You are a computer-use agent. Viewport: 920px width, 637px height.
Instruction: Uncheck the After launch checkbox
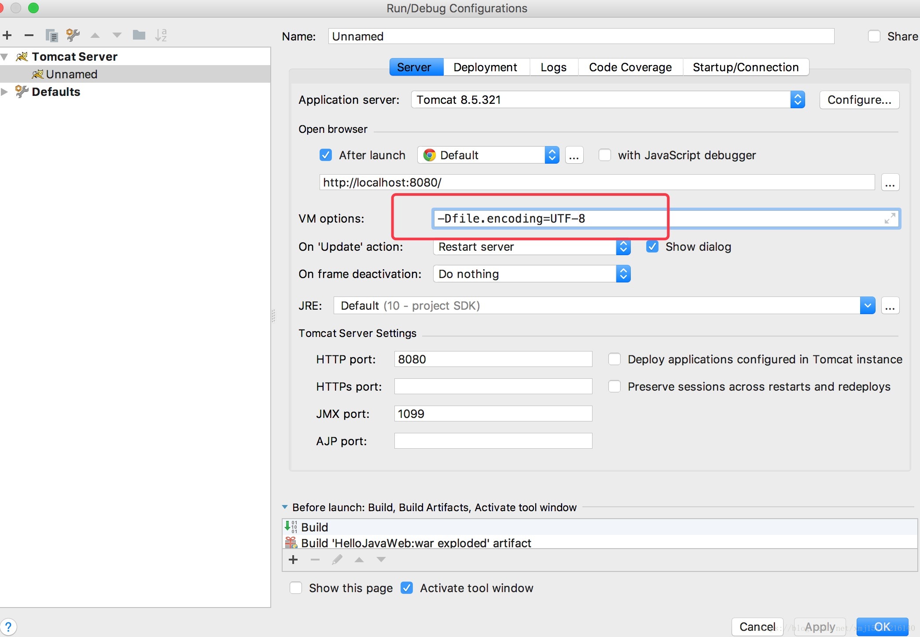pos(326,155)
